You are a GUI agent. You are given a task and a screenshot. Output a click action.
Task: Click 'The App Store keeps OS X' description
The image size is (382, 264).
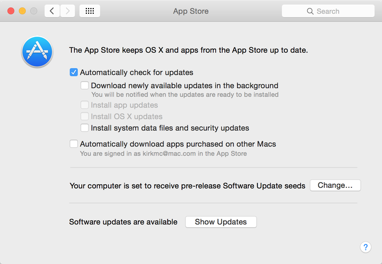coord(188,50)
